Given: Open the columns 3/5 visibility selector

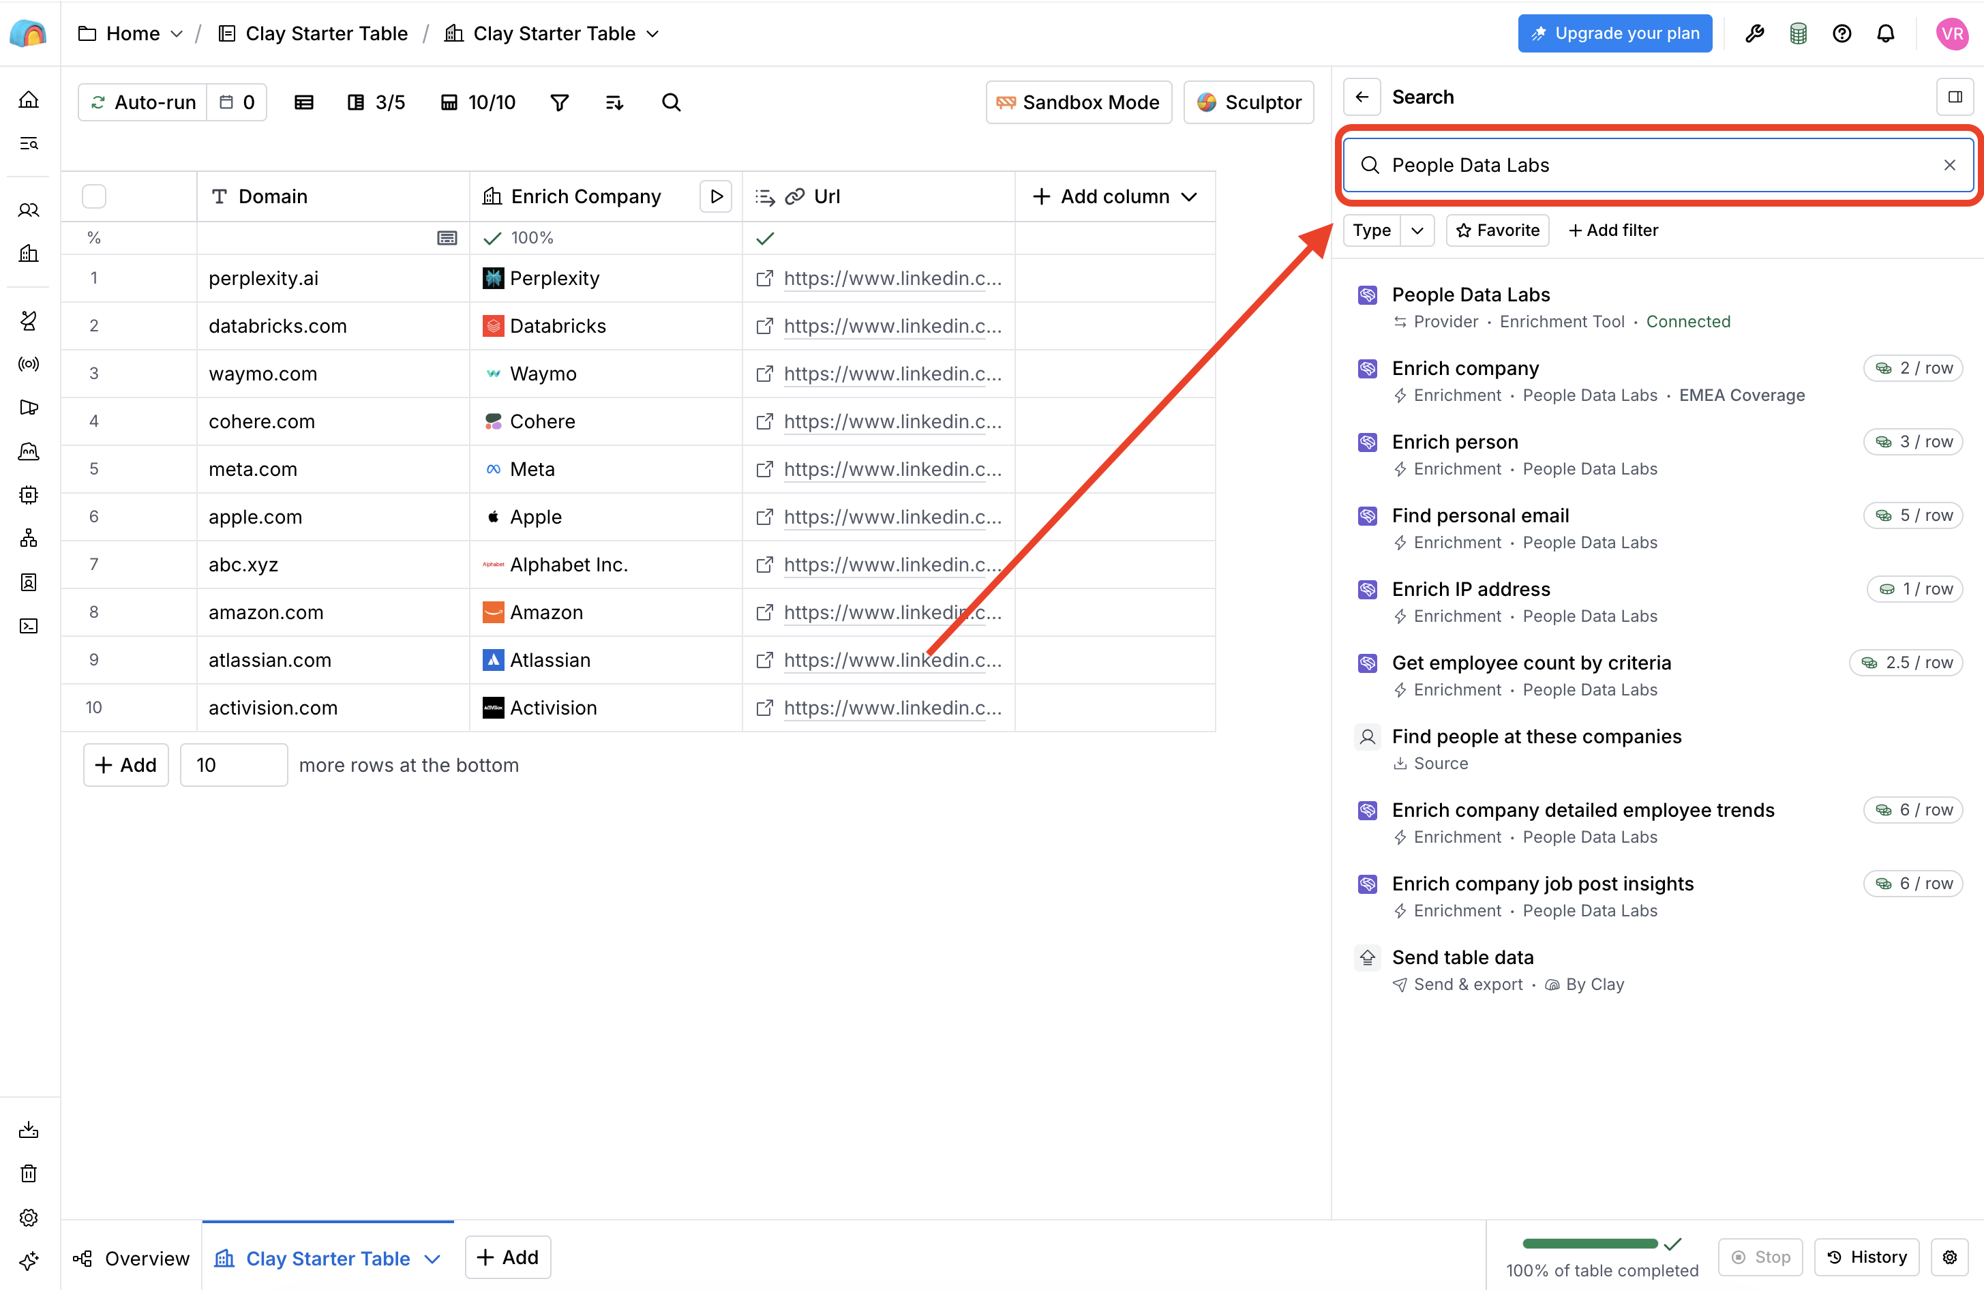Looking at the screenshot, I should (x=376, y=102).
